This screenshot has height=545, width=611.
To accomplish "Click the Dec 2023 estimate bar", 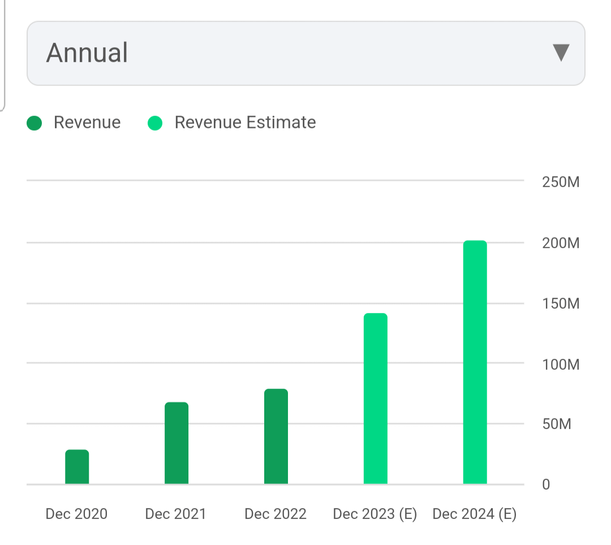I will (375, 399).
